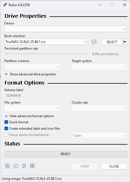Click the persistent partition size slider
The height and width of the screenshot is (182, 130).
[x=46, y=54]
